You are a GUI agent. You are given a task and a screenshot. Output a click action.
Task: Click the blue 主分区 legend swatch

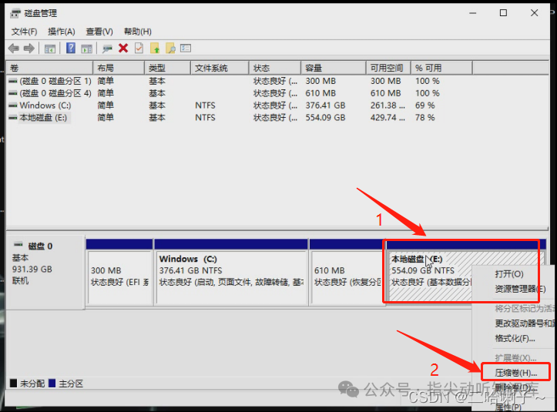click(52, 384)
